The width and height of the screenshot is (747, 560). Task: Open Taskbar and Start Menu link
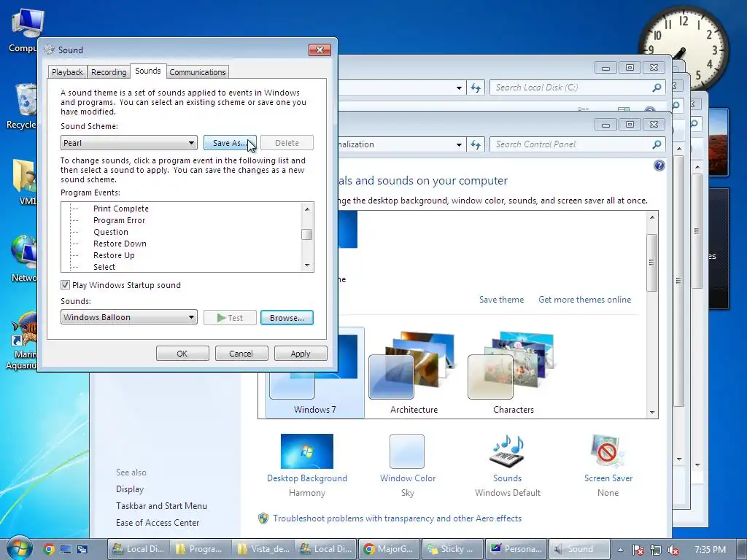click(161, 506)
